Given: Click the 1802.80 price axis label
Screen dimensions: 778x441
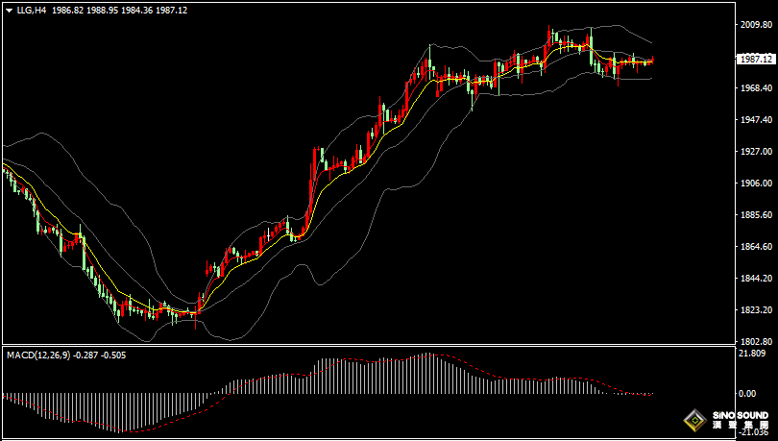Looking at the screenshot, I should pyautogui.click(x=756, y=342).
